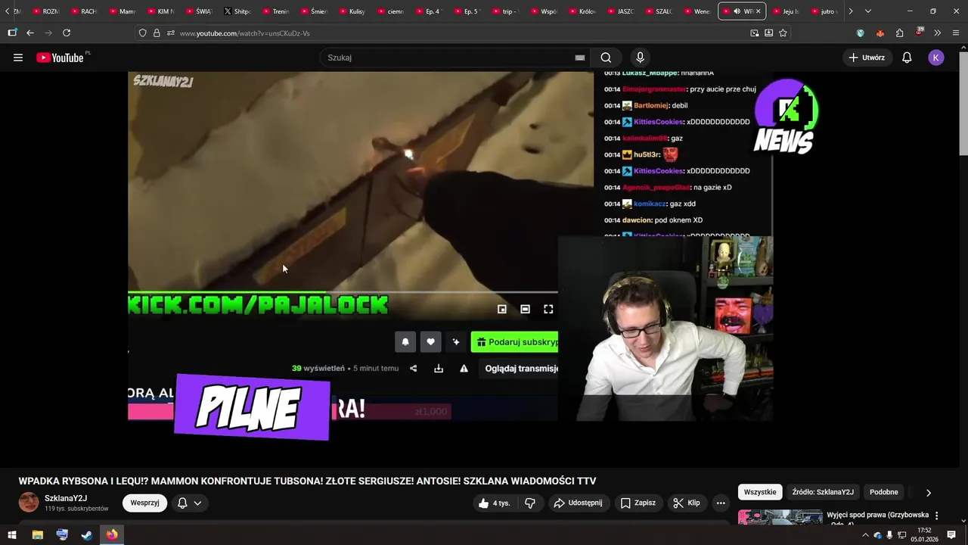Select the Podobne filter chip

click(x=883, y=492)
